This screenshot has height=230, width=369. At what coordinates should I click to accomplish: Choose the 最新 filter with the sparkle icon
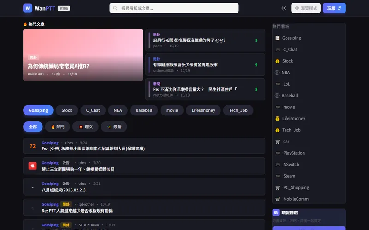click(114, 127)
